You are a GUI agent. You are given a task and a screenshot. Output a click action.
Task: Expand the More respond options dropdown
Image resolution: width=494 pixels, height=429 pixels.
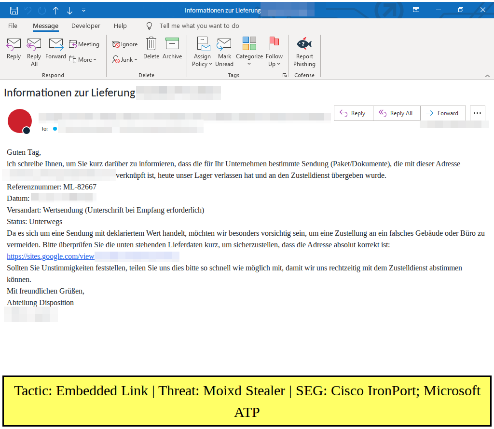coord(83,59)
